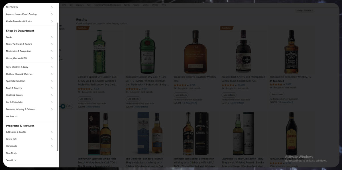Open Amazon Luna – Cloud Gaming submenu

tap(29, 14)
